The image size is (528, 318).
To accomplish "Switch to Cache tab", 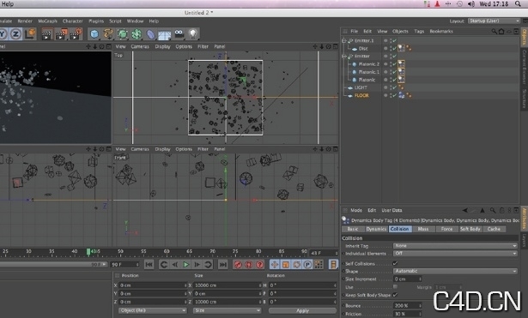I will [x=494, y=229].
